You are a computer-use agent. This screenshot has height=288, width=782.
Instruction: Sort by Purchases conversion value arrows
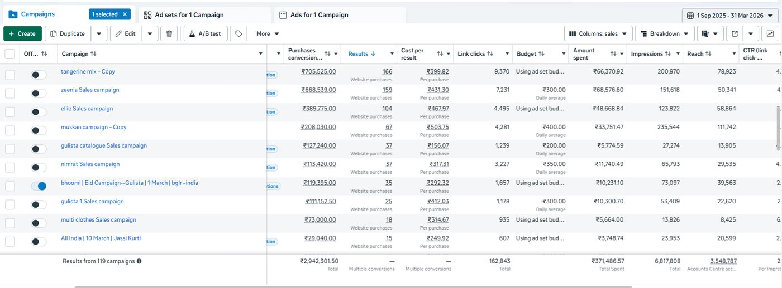point(328,54)
